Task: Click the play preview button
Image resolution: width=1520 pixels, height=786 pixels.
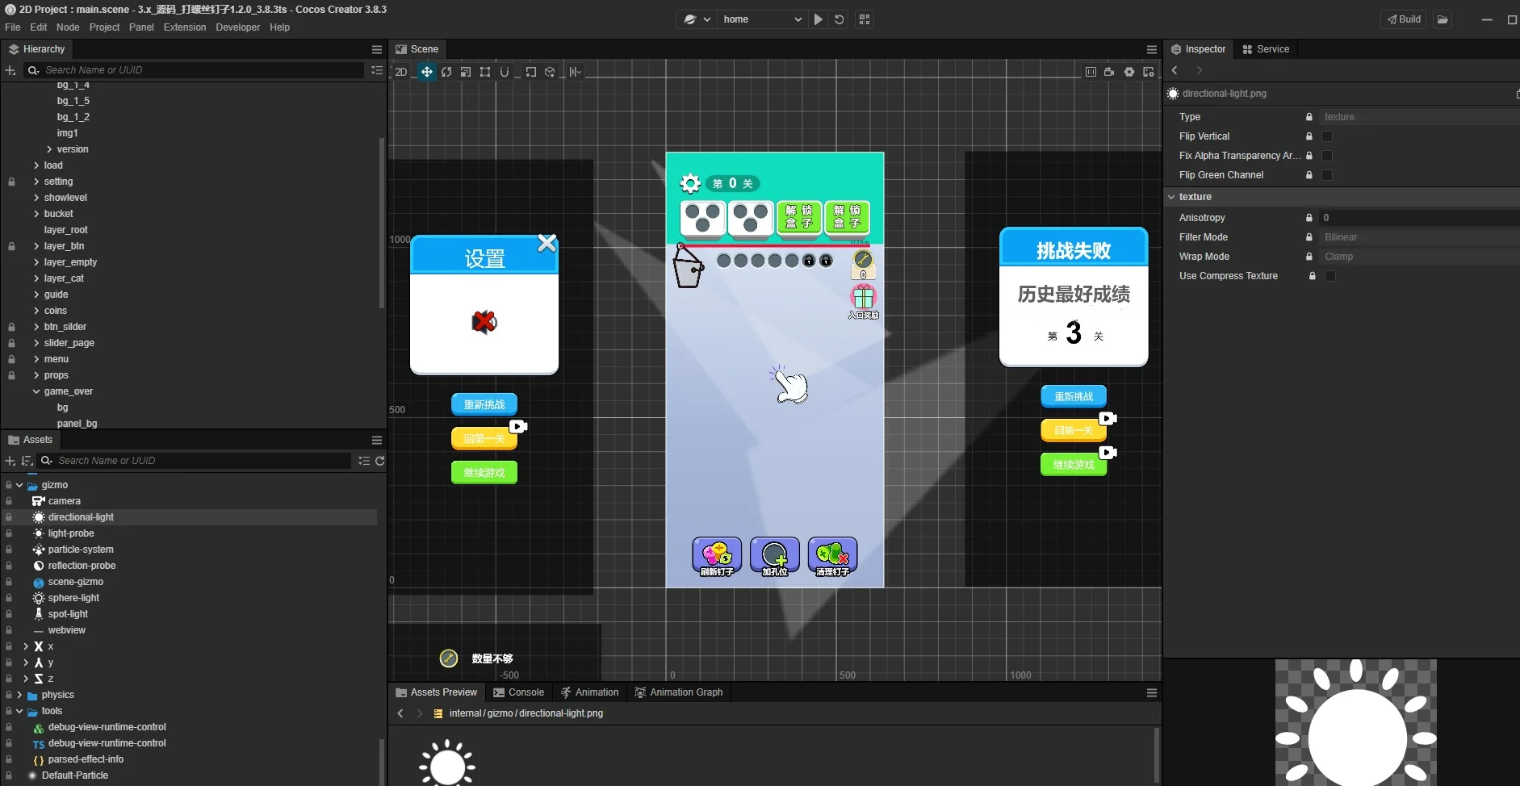Action: pyautogui.click(x=819, y=19)
